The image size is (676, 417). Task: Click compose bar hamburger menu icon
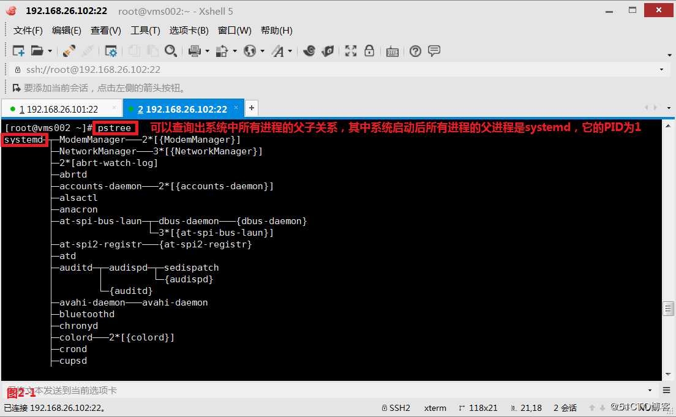pyautogui.click(x=667, y=390)
